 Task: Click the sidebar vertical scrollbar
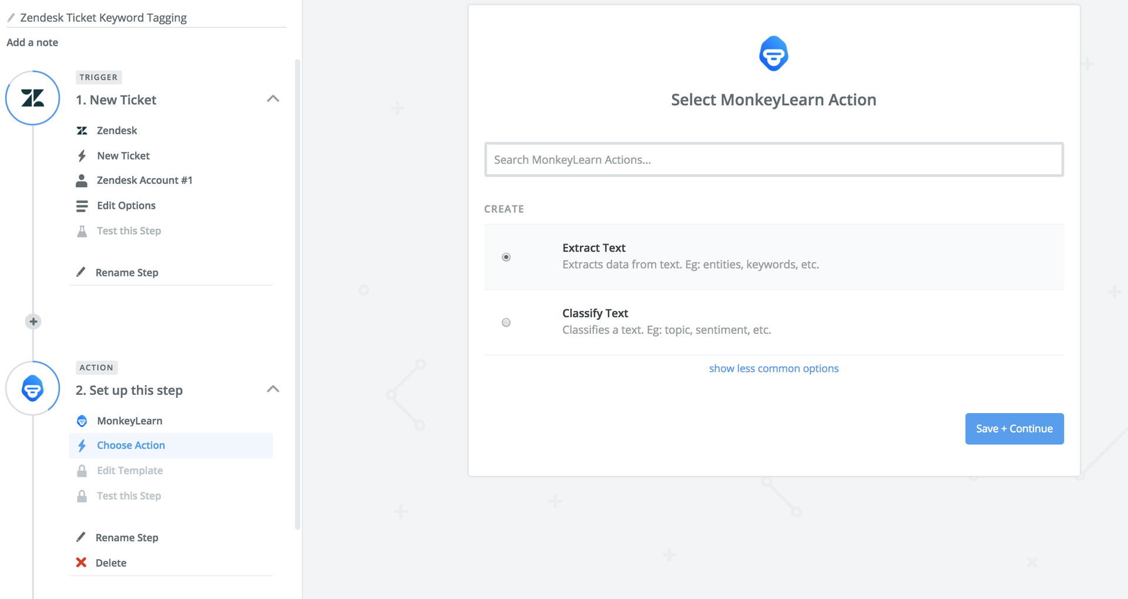(297, 293)
